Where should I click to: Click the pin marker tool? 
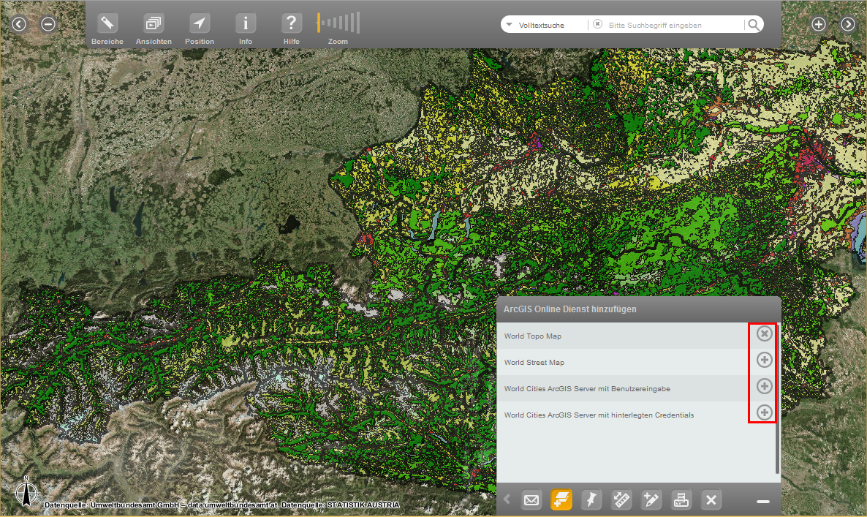click(x=591, y=499)
